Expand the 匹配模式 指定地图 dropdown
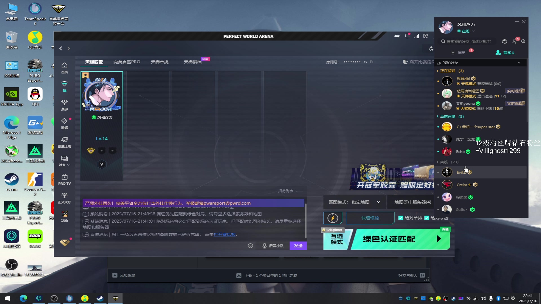Screen dimensions: 541x304 click(354, 202)
